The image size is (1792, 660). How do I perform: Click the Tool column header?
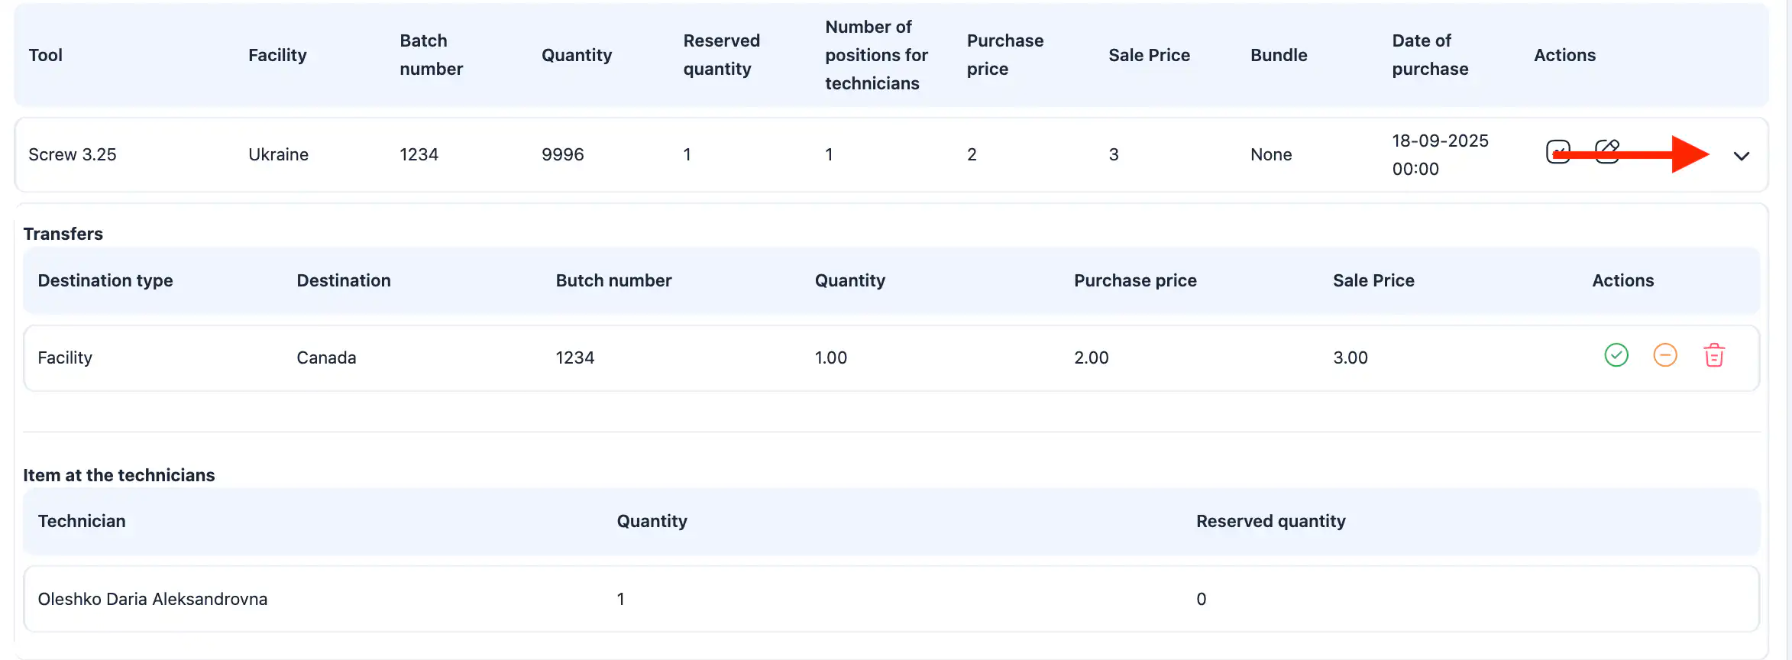pos(46,55)
